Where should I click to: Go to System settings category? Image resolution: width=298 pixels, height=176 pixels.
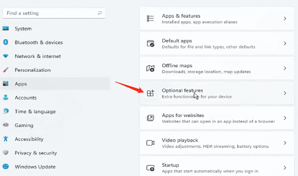(x=23, y=29)
